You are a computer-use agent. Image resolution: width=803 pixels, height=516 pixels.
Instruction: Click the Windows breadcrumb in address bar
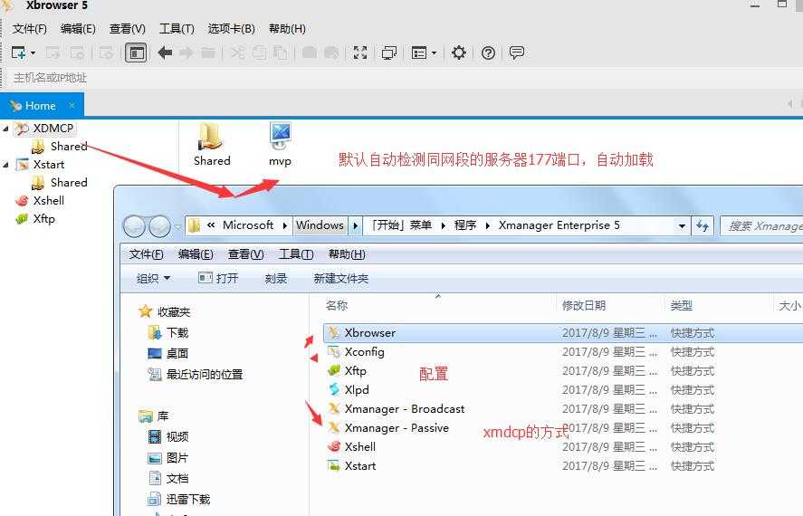320,225
